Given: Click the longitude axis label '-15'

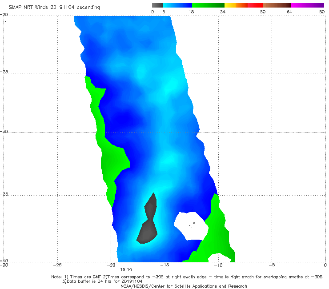Looking at the screenshot, I should point(164,265).
